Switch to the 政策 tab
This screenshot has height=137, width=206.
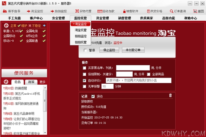31,82
